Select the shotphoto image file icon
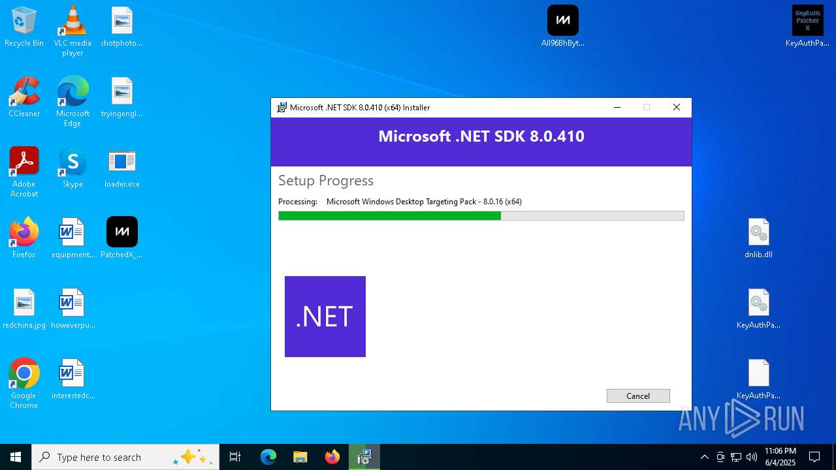This screenshot has width=836, height=470. [121, 27]
